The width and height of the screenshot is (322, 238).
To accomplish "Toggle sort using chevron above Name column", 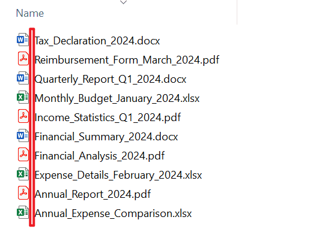I will coord(123,2).
